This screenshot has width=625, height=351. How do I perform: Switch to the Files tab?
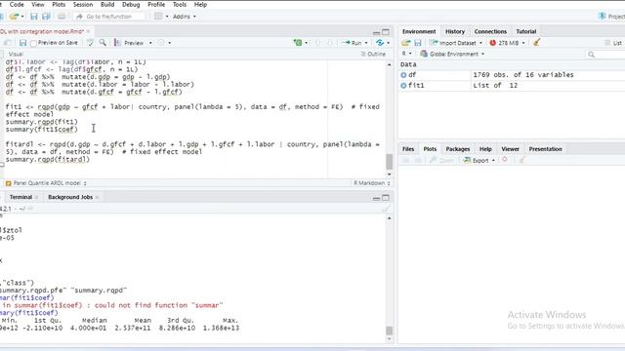[408, 149]
